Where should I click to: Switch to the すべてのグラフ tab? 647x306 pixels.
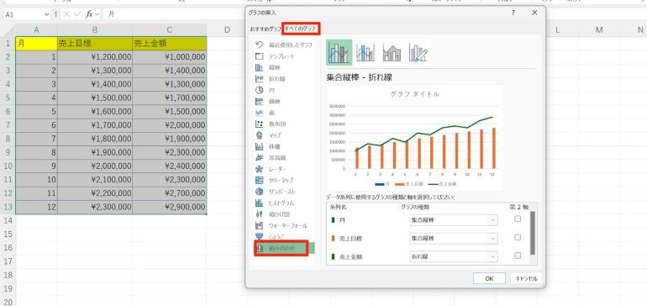tap(301, 29)
